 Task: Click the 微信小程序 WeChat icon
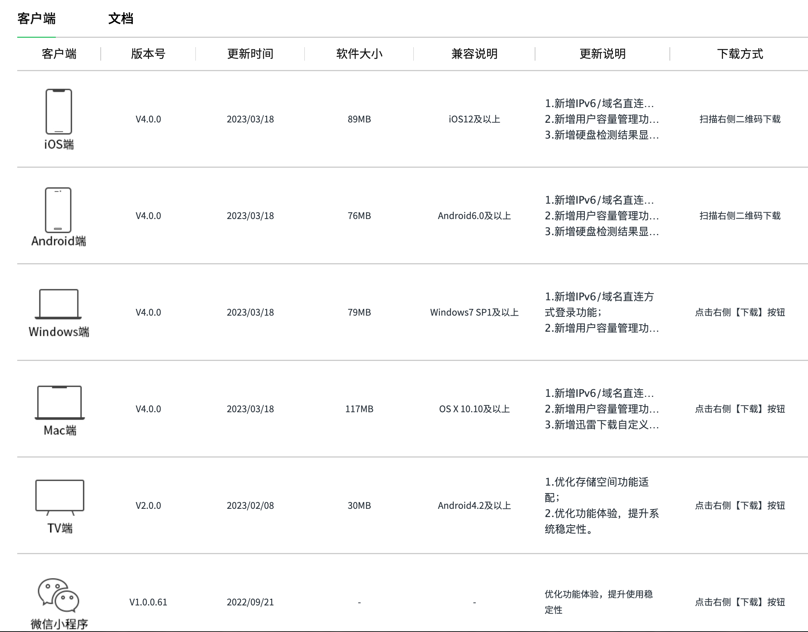click(x=58, y=595)
